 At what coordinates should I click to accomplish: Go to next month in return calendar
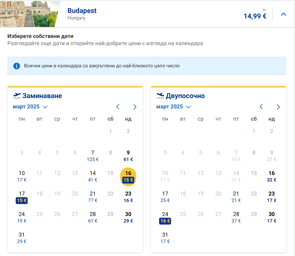[x=278, y=107]
